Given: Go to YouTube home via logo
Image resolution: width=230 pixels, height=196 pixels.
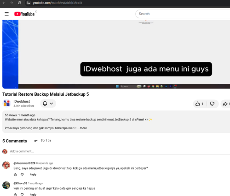Looking at the screenshot, I should pos(24,14).
